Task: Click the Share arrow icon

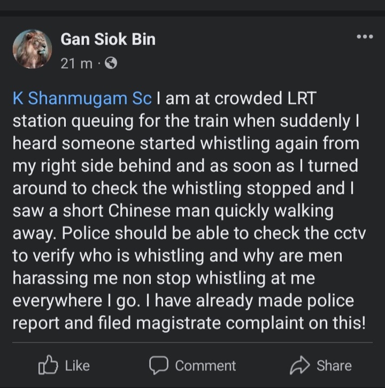Action: point(300,366)
